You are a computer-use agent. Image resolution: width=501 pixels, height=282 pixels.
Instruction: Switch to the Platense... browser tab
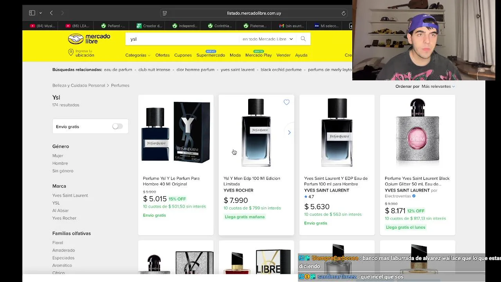point(255,26)
